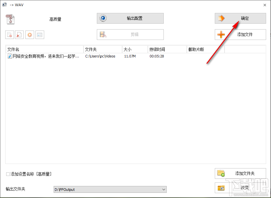Click the orange play preview icon
The height and width of the screenshot is (198, 271).
click(30, 35)
